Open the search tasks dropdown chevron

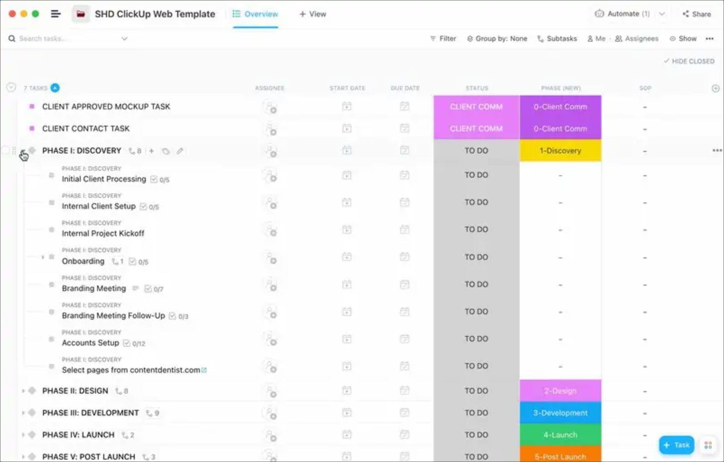pos(124,39)
